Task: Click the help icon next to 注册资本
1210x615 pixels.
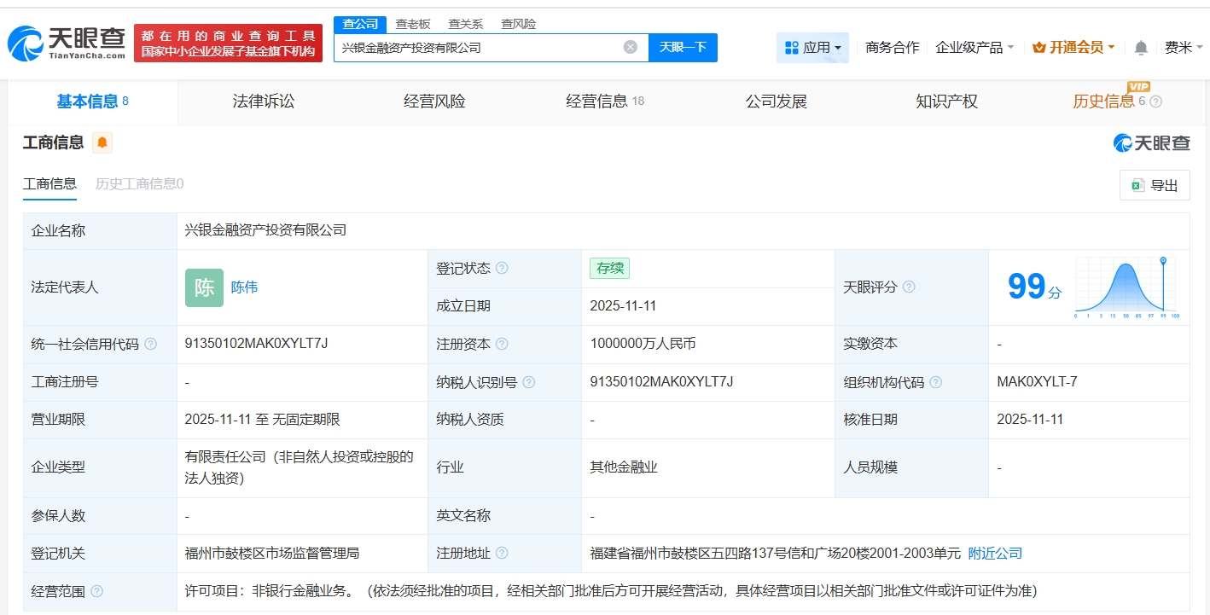Action: [x=504, y=344]
